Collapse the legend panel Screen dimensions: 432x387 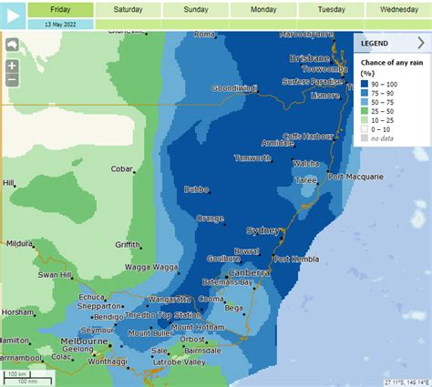421,43
